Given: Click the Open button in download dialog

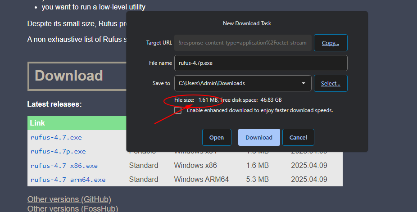Looking at the screenshot, I should tap(217, 137).
